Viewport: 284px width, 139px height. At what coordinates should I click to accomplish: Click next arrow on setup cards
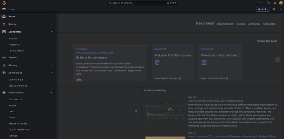[x=278, y=60]
